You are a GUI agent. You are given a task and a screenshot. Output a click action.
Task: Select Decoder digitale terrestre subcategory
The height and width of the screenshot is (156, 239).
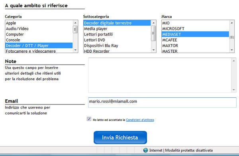[x=117, y=23]
